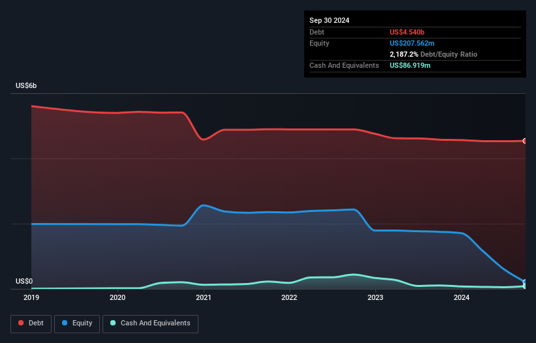Click the US$86.919m cash value
Viewport: 536px width, 343px height.
tap(410, 65)
